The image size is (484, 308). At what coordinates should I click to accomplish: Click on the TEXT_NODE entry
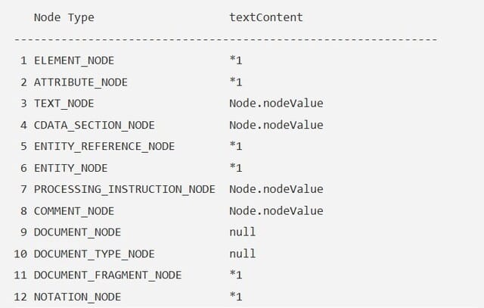[x=64, y=103]
